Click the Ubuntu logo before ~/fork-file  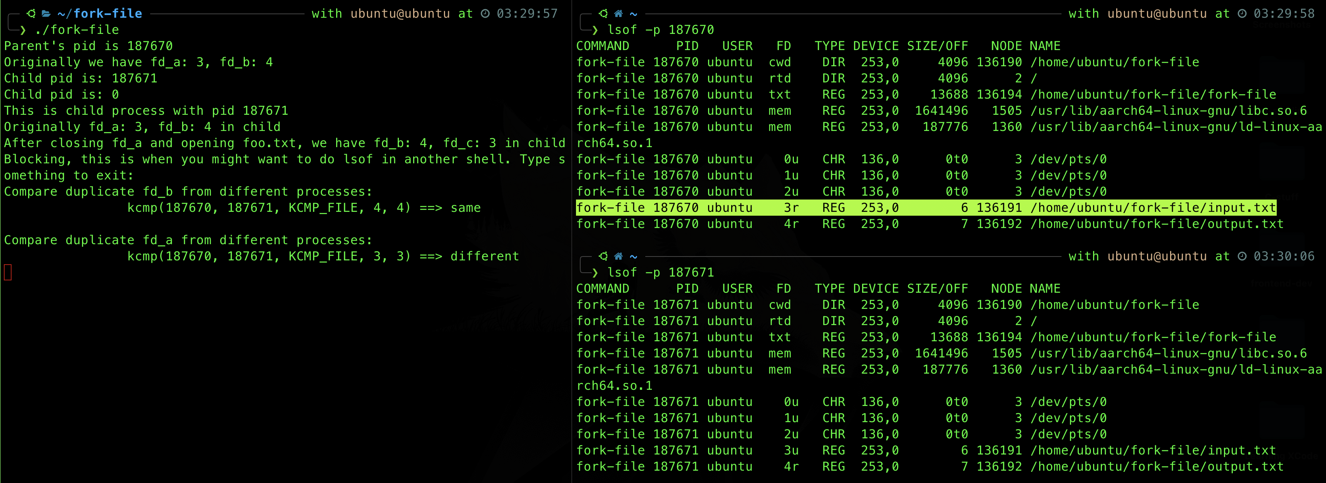[31, 13]
